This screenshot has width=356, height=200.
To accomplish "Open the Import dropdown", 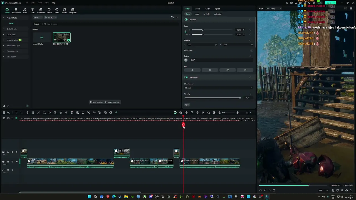I will 37,17.
